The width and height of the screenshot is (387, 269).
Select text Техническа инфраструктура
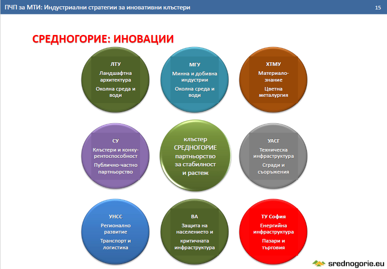(273, 153)
